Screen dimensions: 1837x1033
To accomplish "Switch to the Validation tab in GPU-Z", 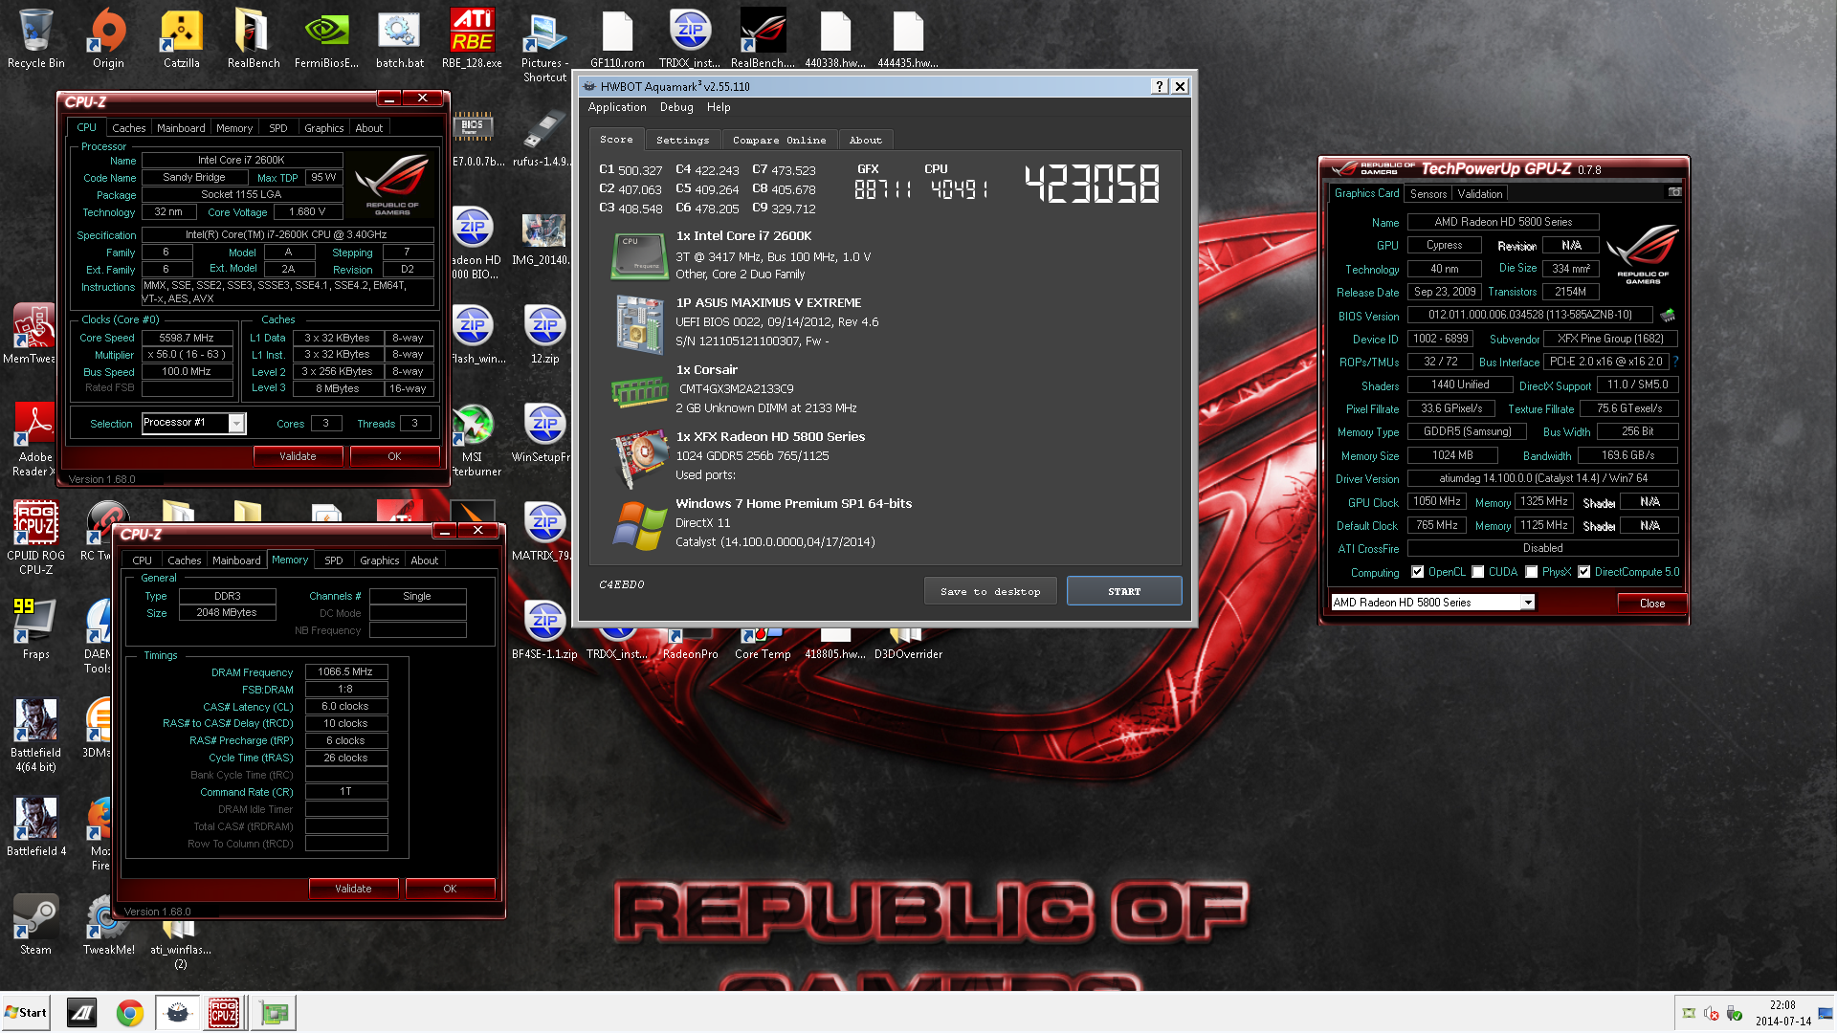I will pyautogui.click(x=1480, y=193).
